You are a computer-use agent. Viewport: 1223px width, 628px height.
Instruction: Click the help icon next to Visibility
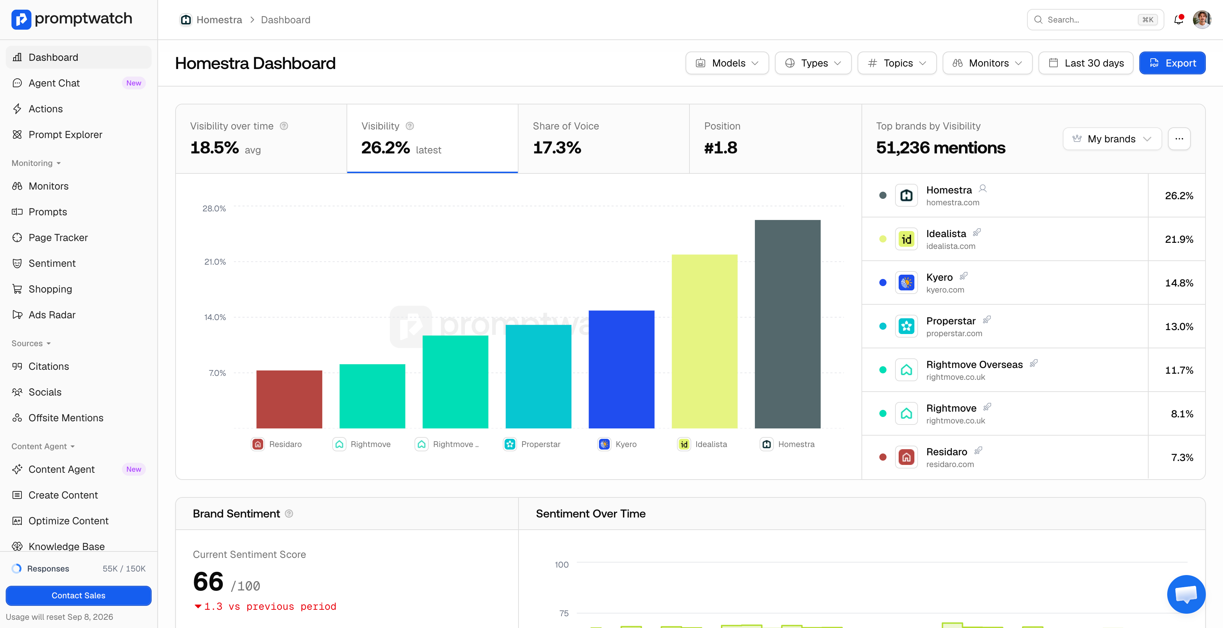(410, 126)
